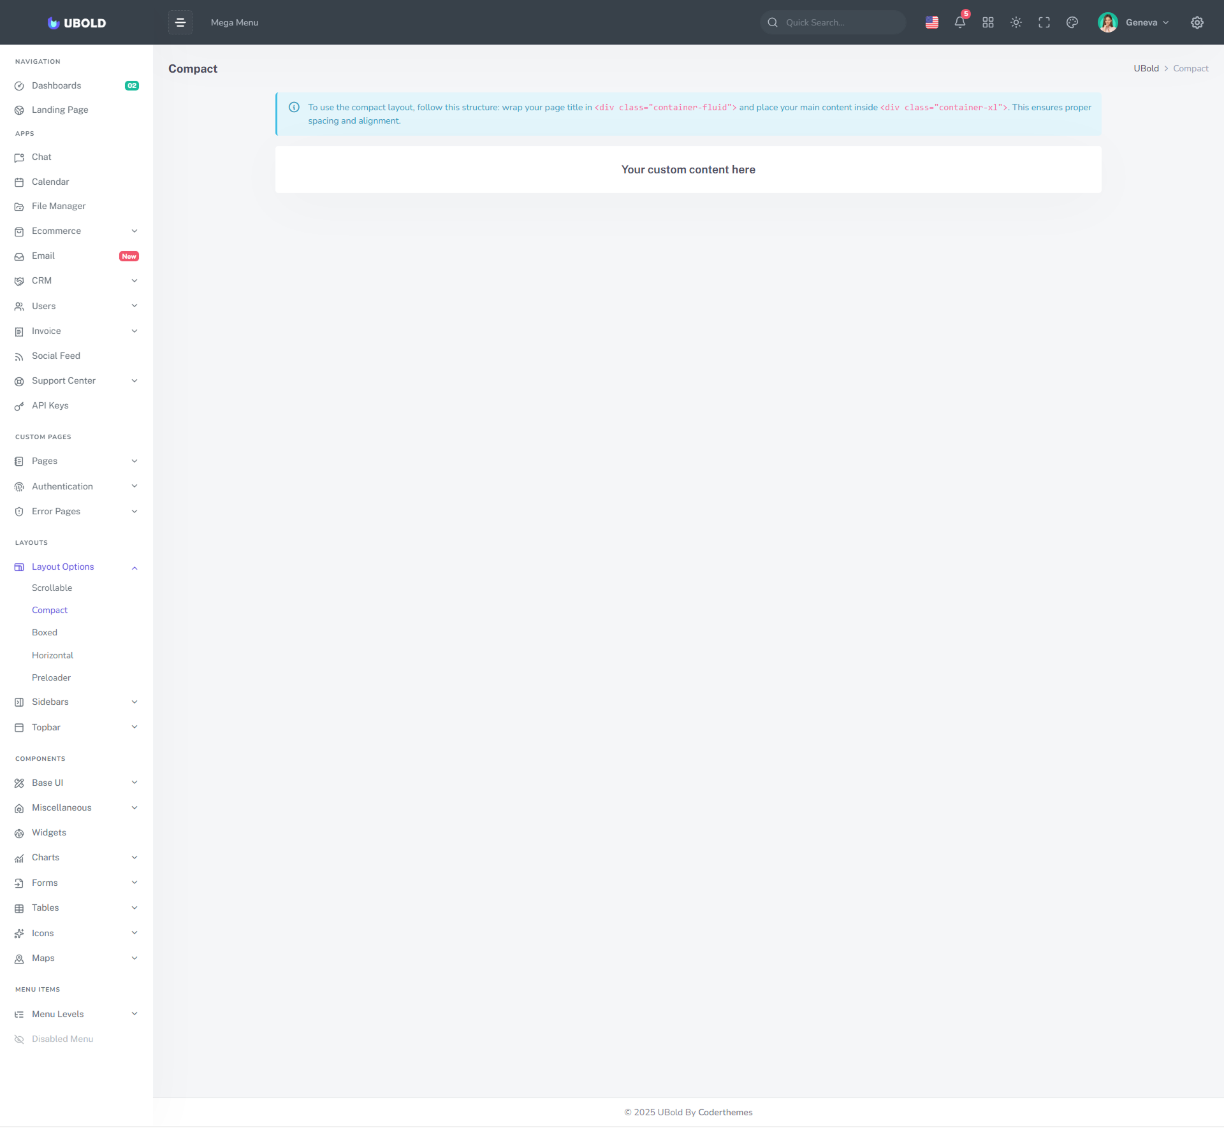Click the UBold logo
This screenshot has width=1224, height=1128.
coord(76,23)
